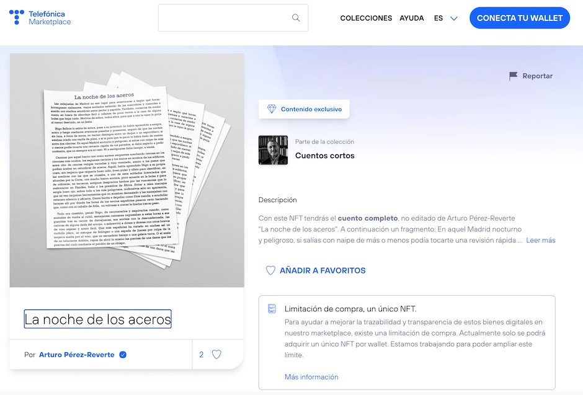Click the Descripción heading
Screen dimensions: 583x395
click(277, 200)
